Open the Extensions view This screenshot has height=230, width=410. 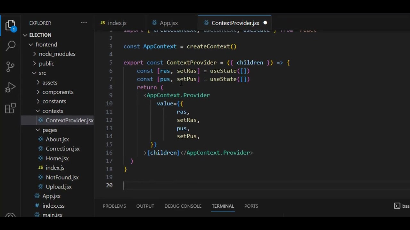point(10,108)
